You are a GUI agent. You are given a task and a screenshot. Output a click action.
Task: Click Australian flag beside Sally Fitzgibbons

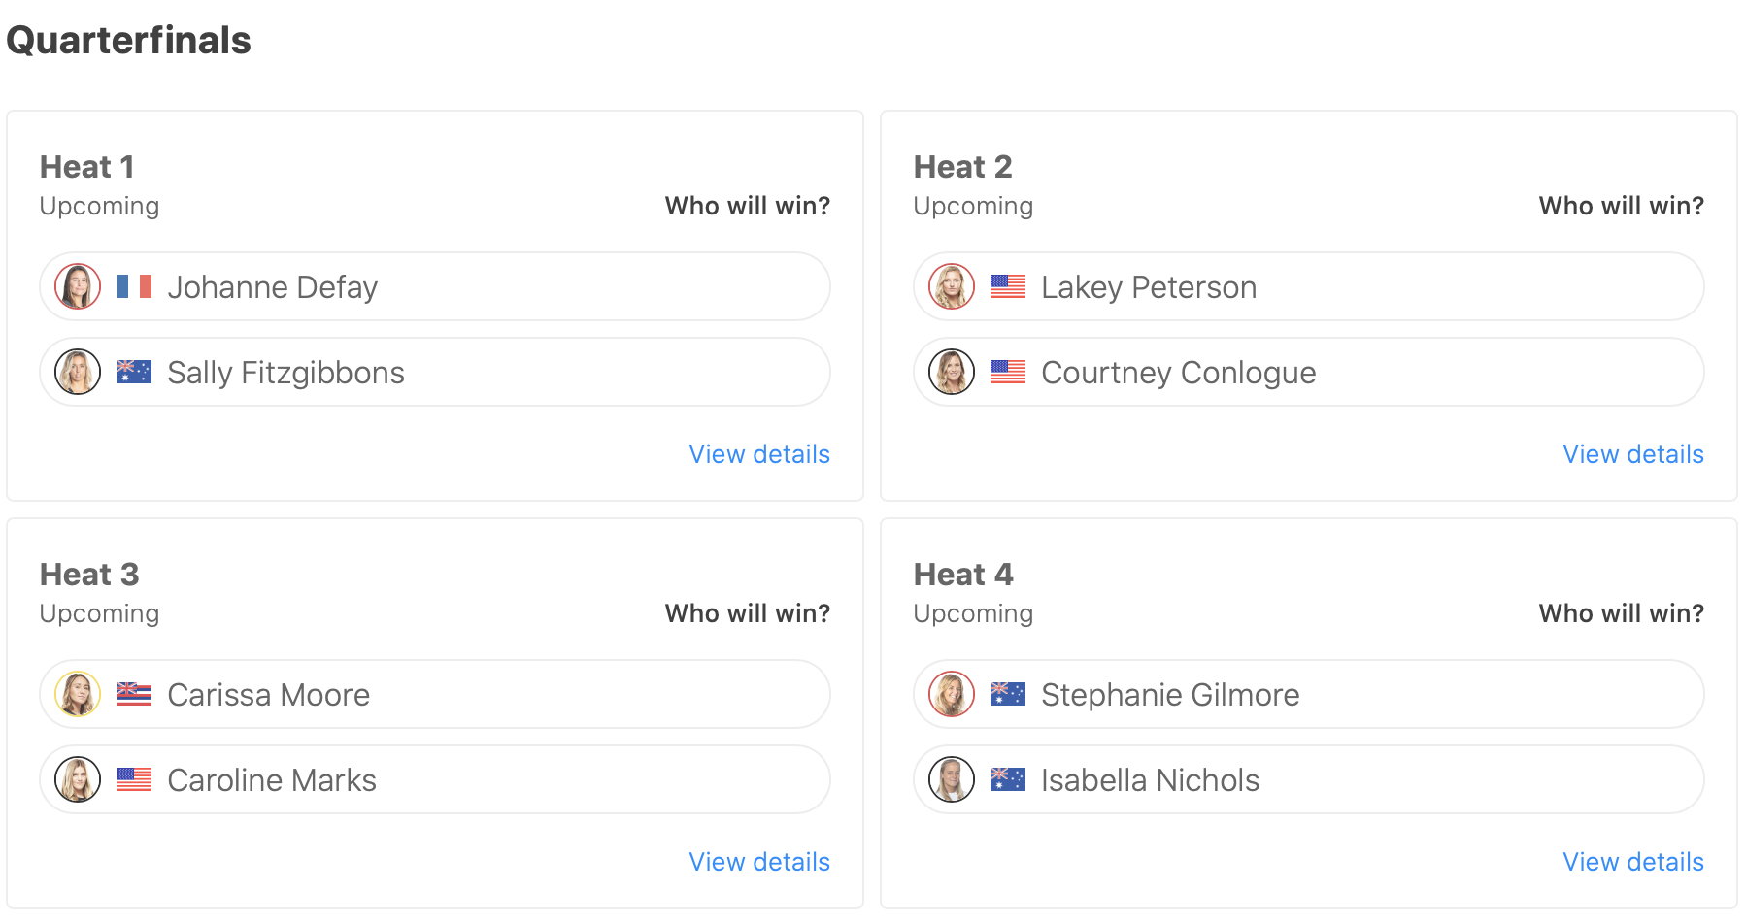tap(134, 373)
